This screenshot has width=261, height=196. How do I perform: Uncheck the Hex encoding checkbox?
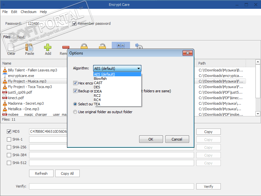click(75, 83)
